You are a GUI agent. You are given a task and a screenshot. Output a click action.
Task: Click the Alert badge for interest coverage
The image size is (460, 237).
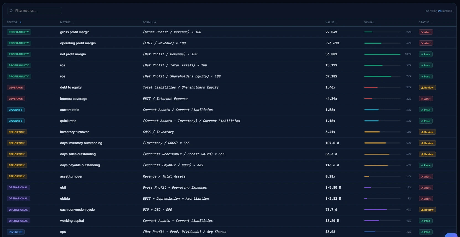point(426,99)
